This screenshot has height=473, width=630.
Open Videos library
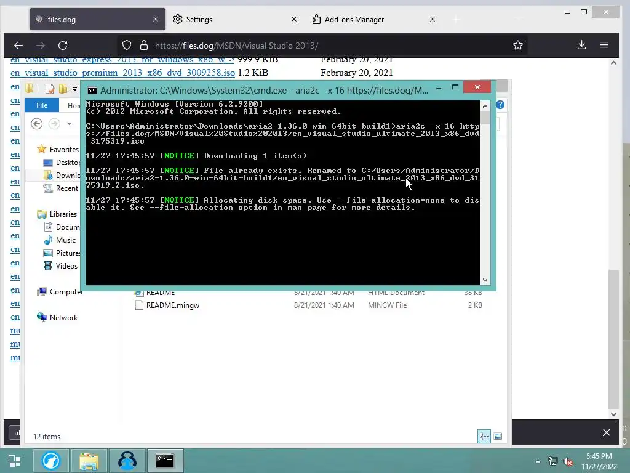point(60,266)
